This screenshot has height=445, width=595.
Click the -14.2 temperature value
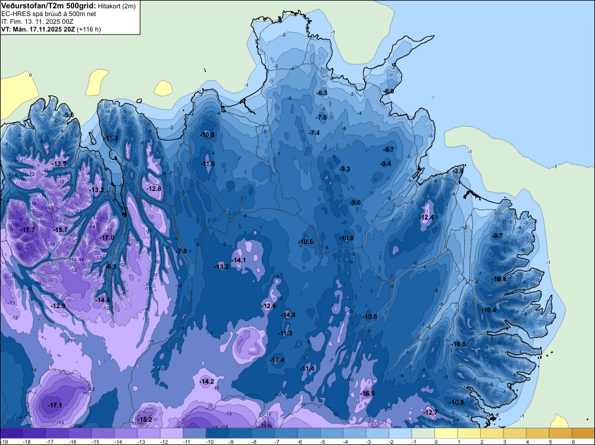[x=207, y=381]
